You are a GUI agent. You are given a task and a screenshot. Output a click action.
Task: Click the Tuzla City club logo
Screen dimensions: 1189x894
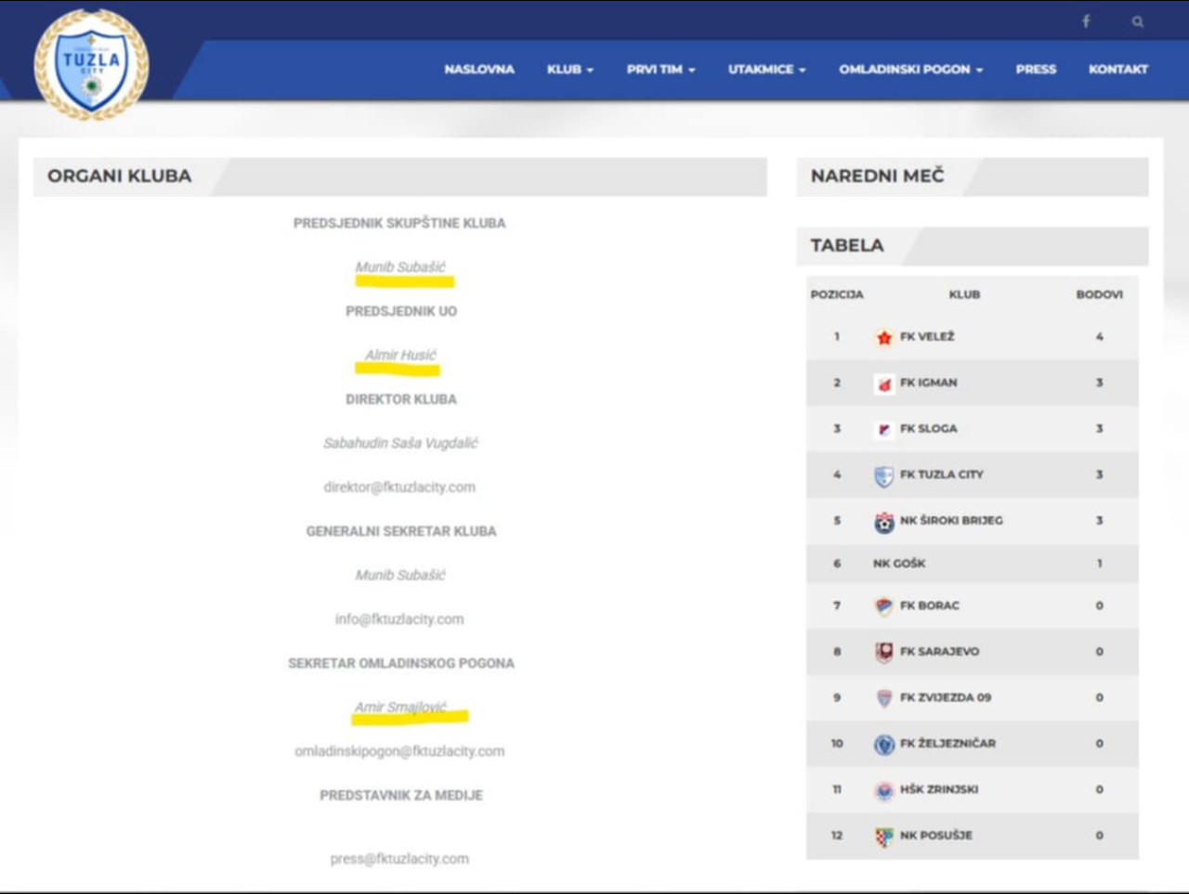pos(91,65)
